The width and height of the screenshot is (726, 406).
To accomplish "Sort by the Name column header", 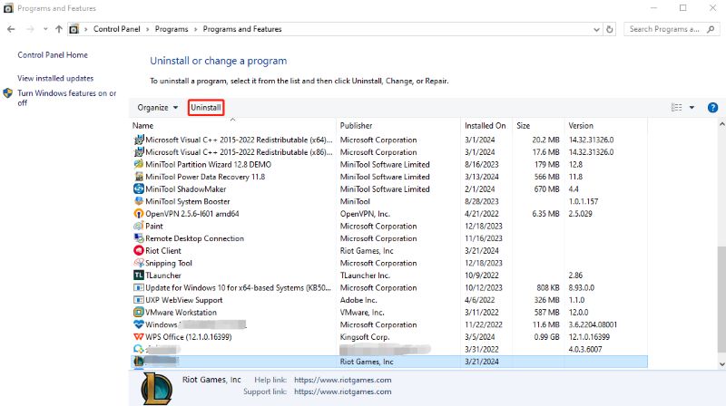I will point(142,125).
